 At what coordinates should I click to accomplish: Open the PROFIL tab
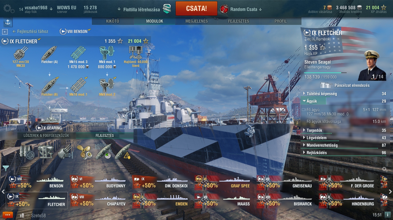click(281, 21)
